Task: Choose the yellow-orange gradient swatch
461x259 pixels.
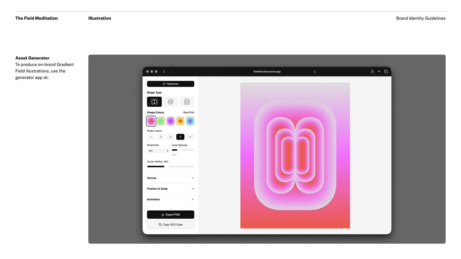Action: coord(180,121)
